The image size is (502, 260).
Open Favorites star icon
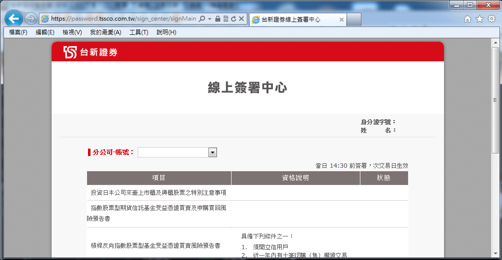click(x=479, y=19)
